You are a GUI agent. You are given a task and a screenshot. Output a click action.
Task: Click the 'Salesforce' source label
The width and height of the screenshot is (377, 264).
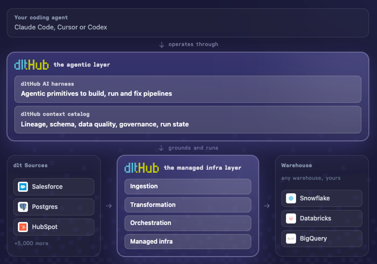coord(47,187)
